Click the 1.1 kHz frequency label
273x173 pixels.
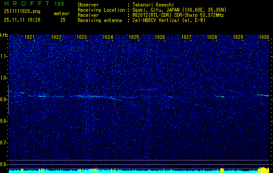coord(3,56)
